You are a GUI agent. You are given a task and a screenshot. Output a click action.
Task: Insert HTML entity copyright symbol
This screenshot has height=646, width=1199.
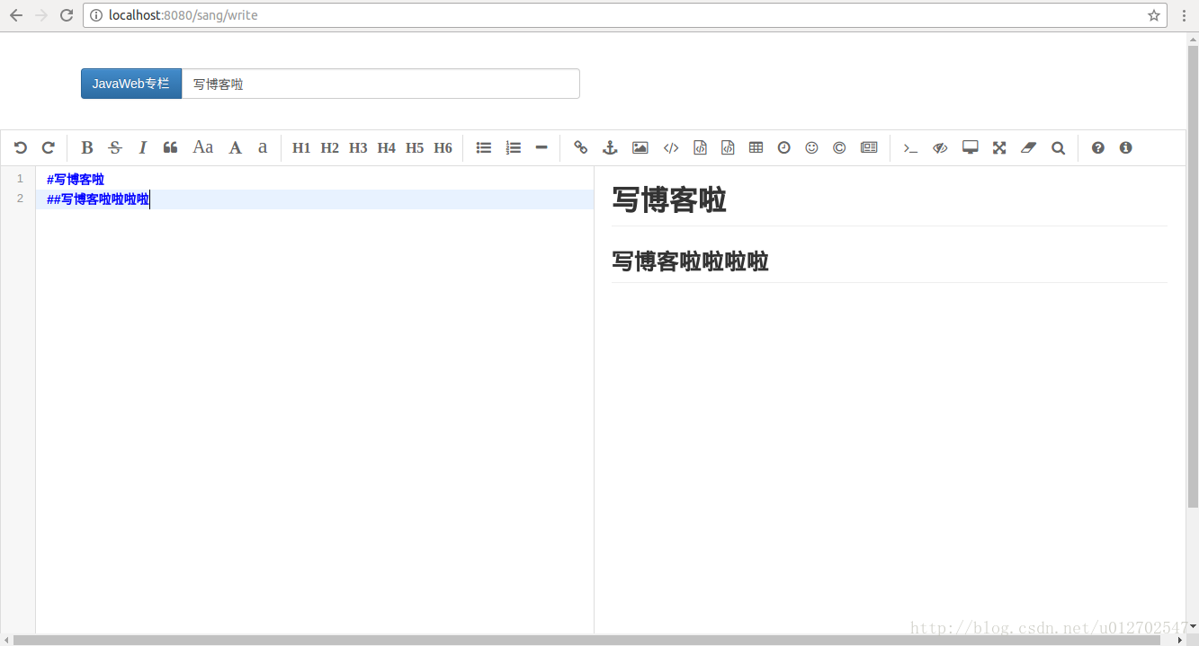click(839, 147)
